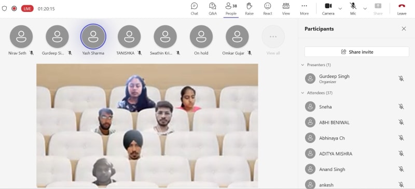Click mic-off icon next to Anand Singh

[x=401, y=169]
